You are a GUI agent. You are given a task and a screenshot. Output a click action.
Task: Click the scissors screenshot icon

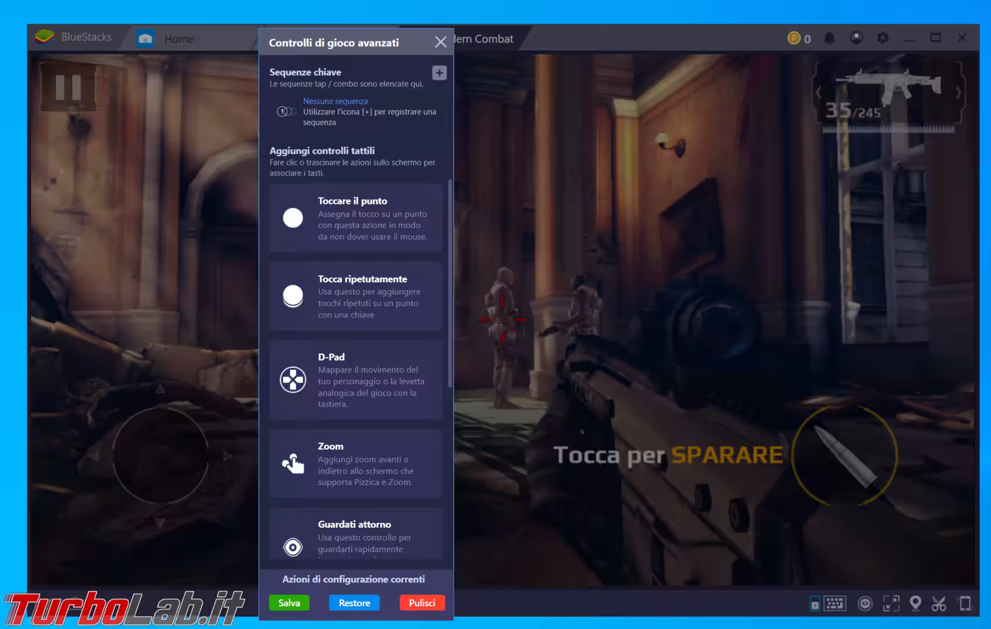939,604
